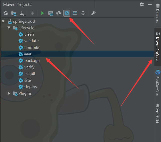The width and height of the screenshot is (161, 142).
Task: Click the gear icon beside clean
Action: (21, 34)
